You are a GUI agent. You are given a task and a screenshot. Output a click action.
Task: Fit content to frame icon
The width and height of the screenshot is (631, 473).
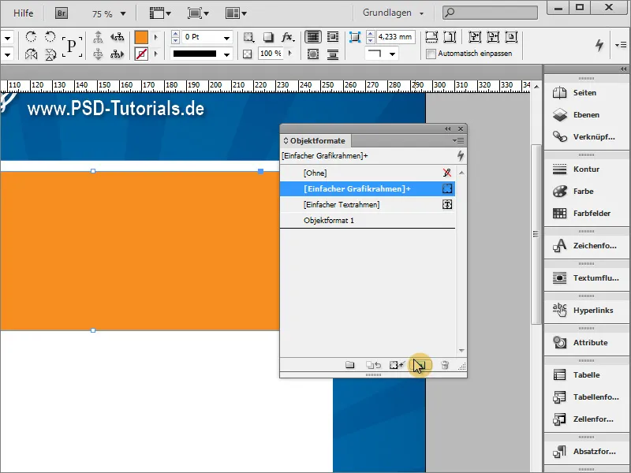(474, 37)
